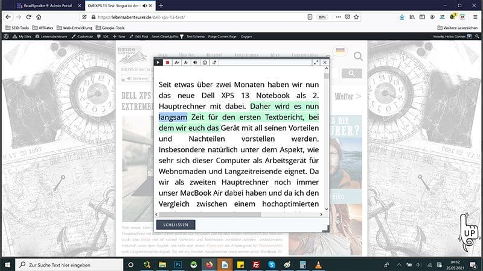Toggle automatic scrolling icon in reader toolbar
483x271 pixels.
214,63
